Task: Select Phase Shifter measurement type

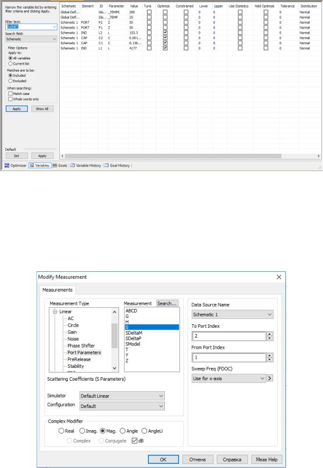Action: [81, 346]
